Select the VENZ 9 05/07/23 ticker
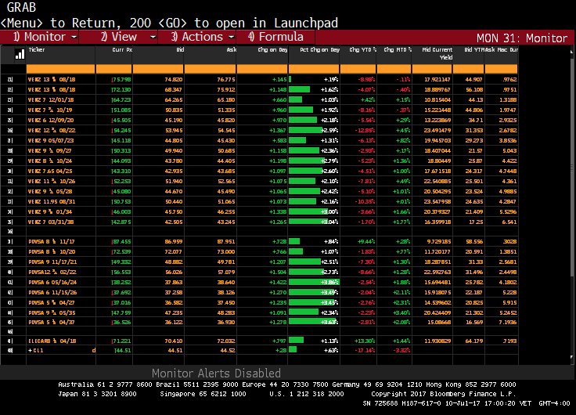The image size is (576, 415). pyautogui.click(x=51, y=140)
